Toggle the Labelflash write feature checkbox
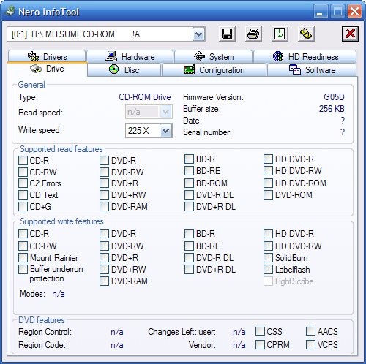This screenshot has height=364, width=366. point(268,270)
